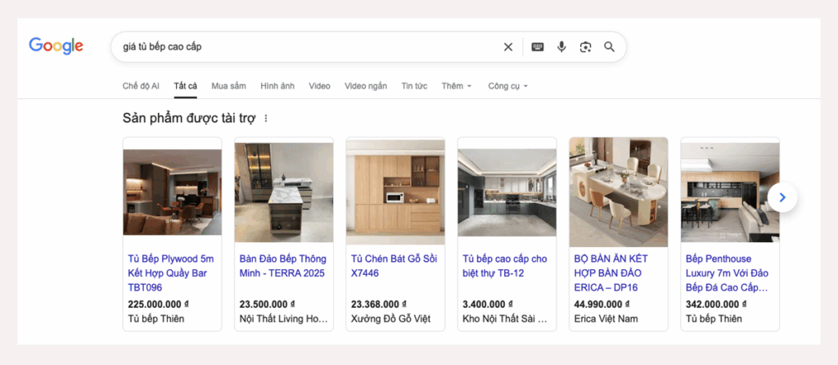The width and height of the screenshot is (838, 365).
Task: Clear the search query with X icon
Action: (x=508, y=47)
